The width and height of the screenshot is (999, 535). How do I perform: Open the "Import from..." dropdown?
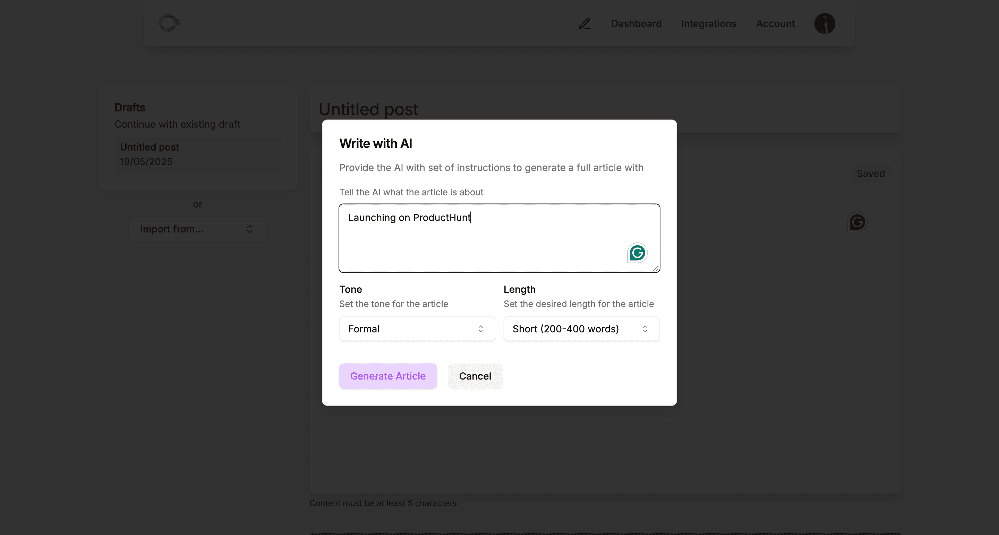[197, 229]
